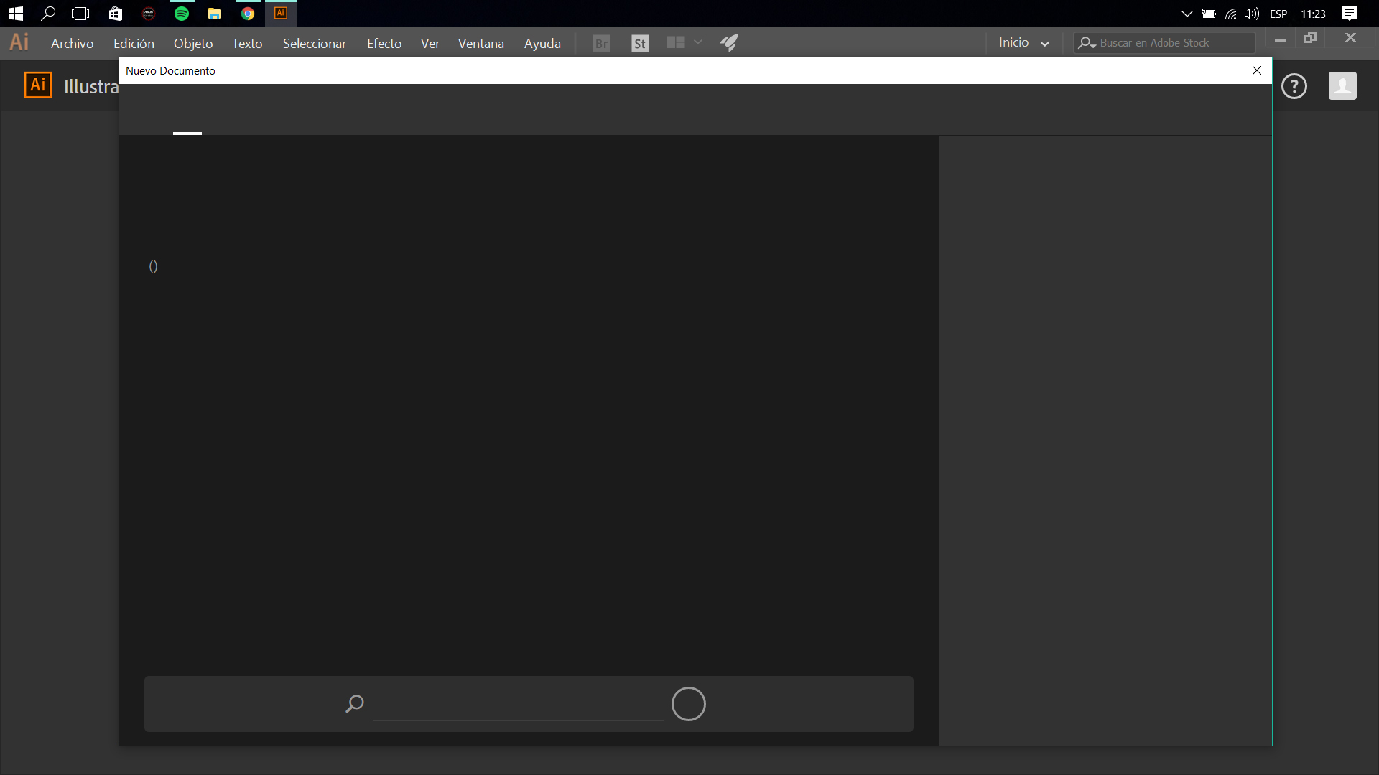
Task: Open Adobe Bridge via the Br icon
Action: pyautogui.click(x=601, y=43)
